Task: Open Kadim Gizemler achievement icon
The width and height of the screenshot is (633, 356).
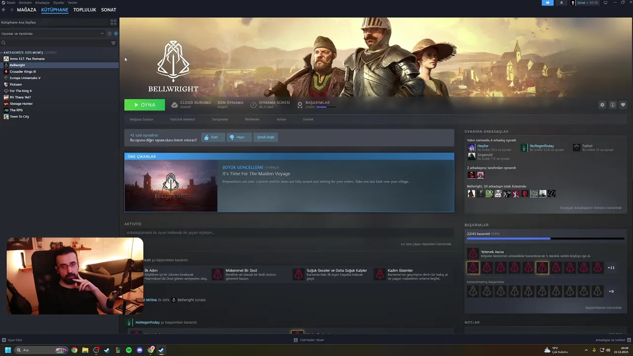Action: pyautogui.click(x=380, y=274)
